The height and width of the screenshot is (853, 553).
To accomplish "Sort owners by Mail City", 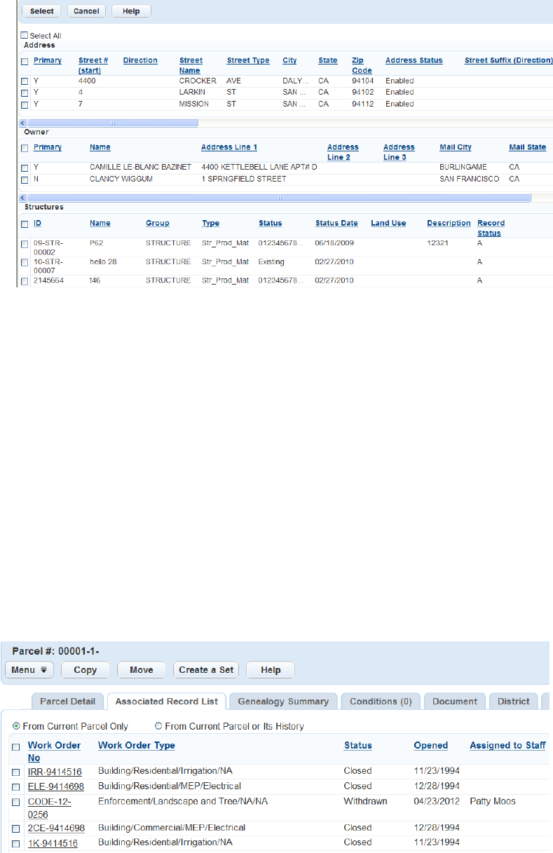I will [x=456, y=147].
